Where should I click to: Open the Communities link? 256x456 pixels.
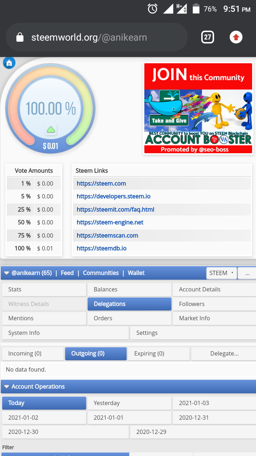coord(101,273)
